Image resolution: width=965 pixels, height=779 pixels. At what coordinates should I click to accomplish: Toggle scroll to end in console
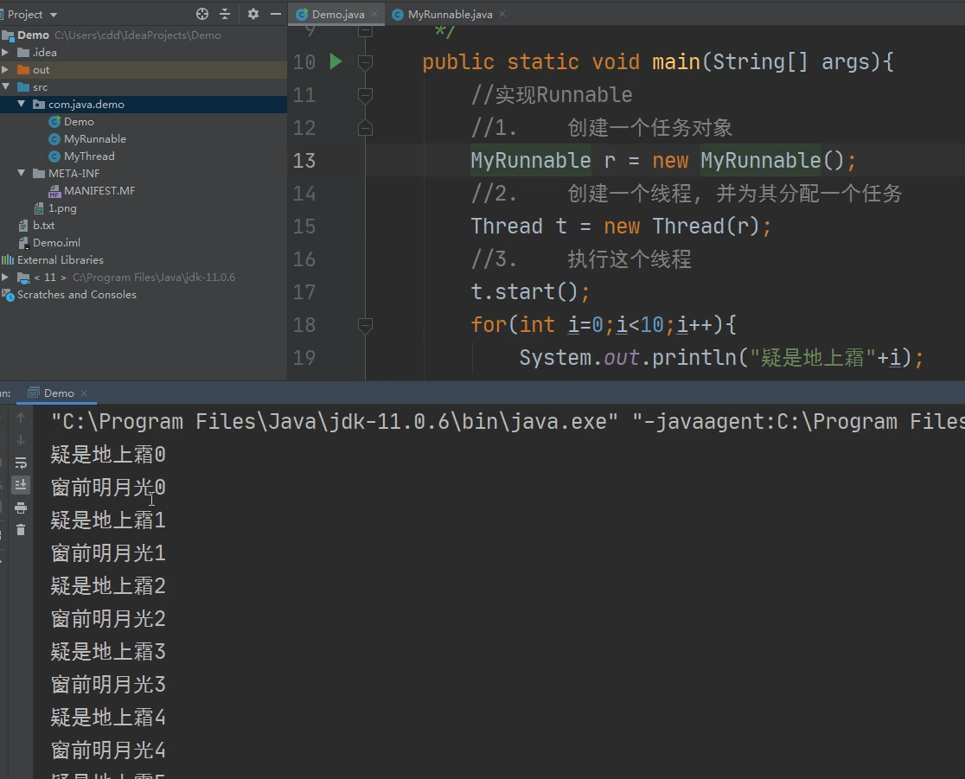(x=20, y=485)
